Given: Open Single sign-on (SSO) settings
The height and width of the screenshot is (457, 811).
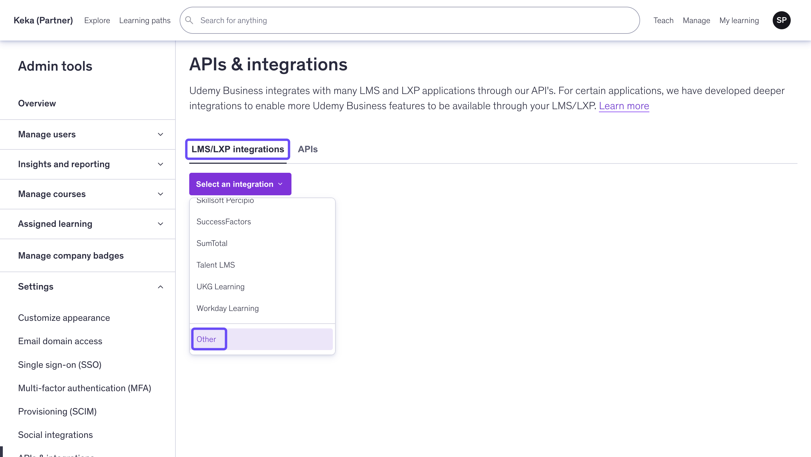Looking at the screenshot, I should [60, 364].
